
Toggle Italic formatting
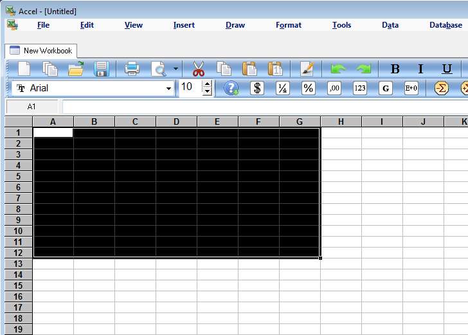(420, 69)
